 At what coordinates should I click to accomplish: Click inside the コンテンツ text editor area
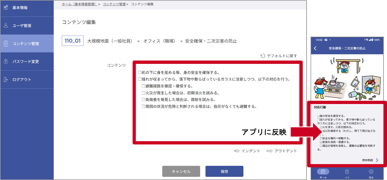218,103
